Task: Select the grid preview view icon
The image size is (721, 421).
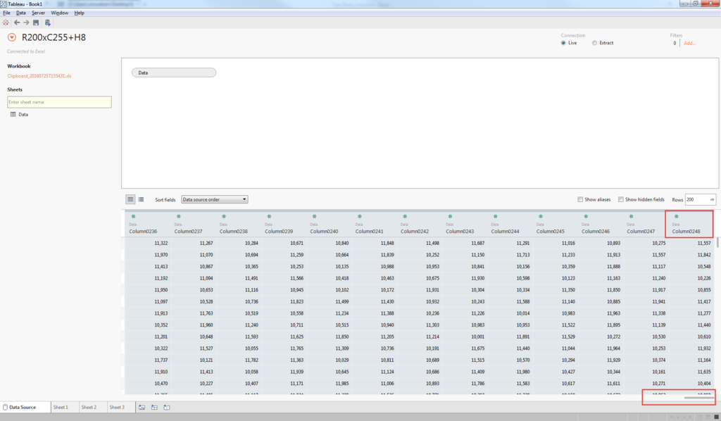Action: [x=130, y=199]
